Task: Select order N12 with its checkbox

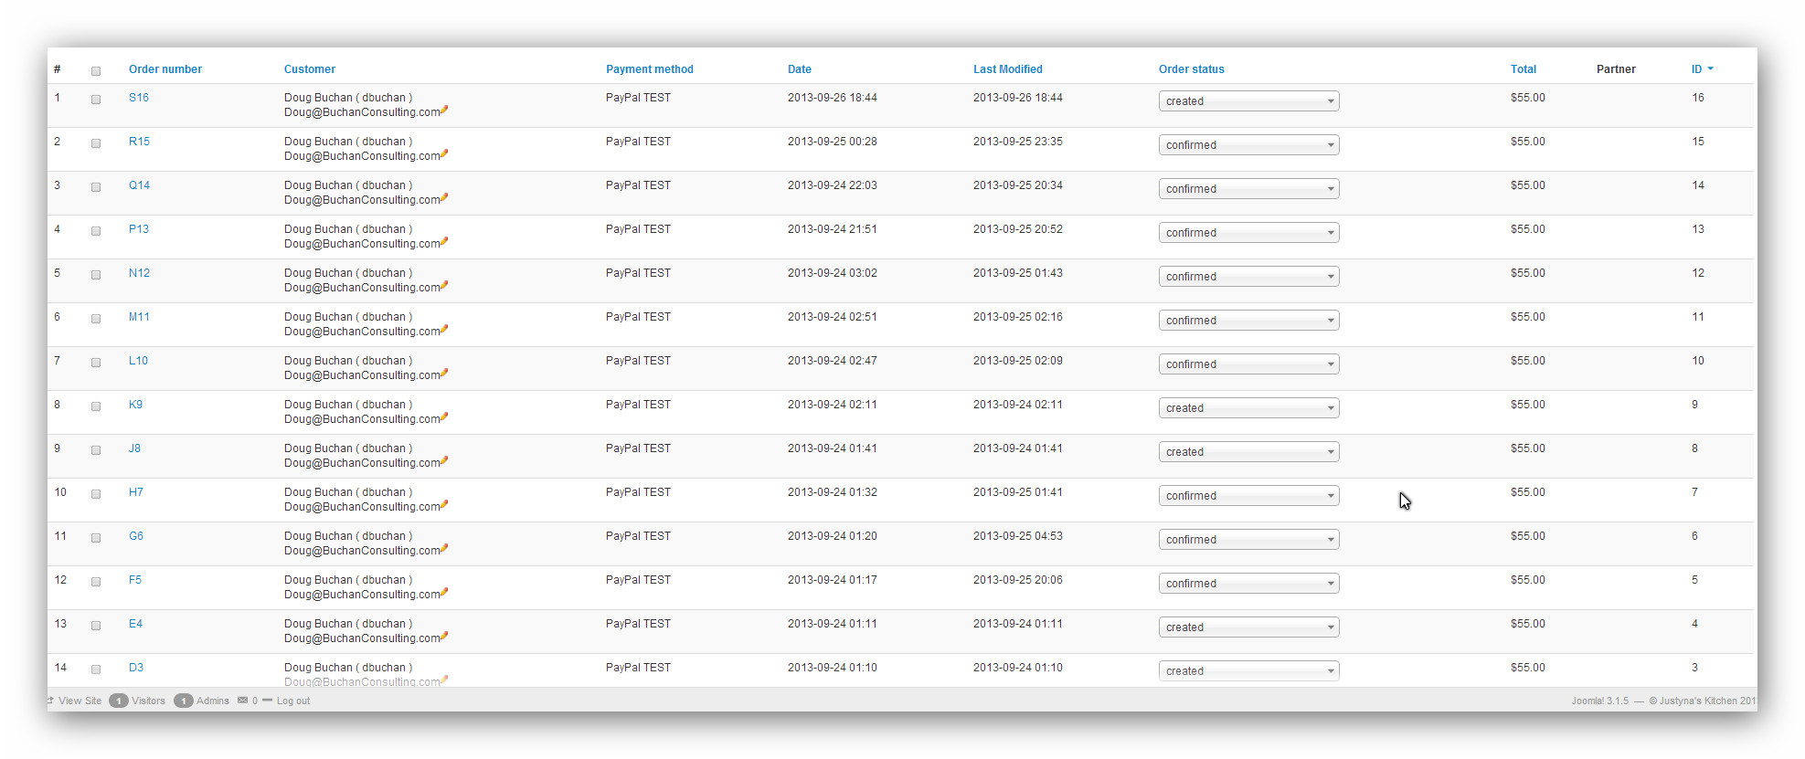Action: point(96,275)
